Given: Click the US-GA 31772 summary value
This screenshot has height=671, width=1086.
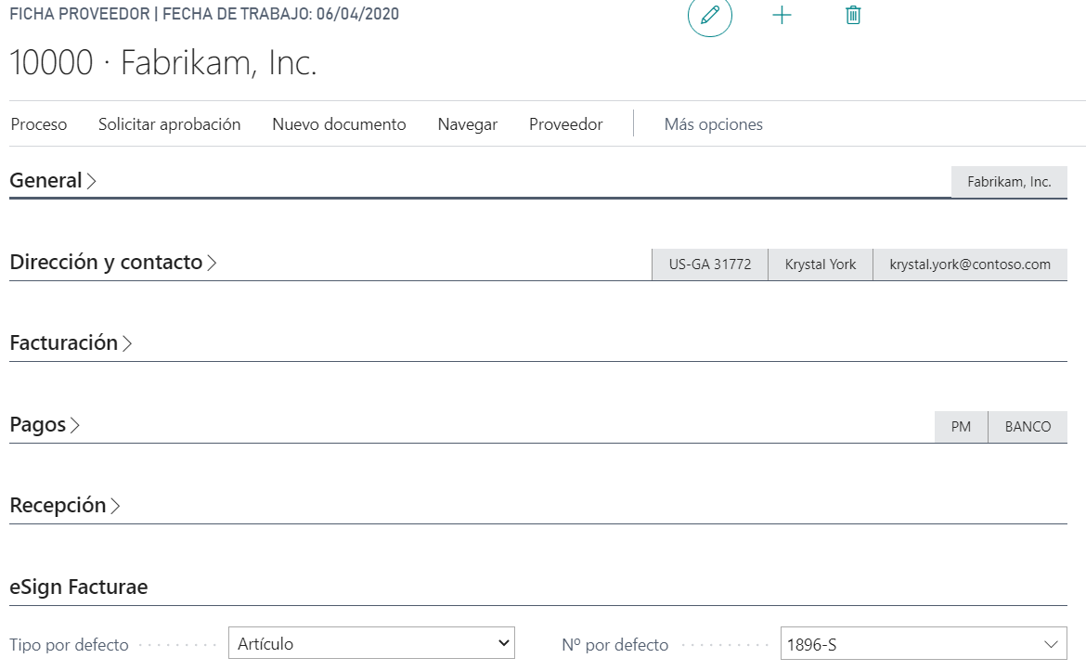Looking at the screenshot, I should (x=710, y=265).
